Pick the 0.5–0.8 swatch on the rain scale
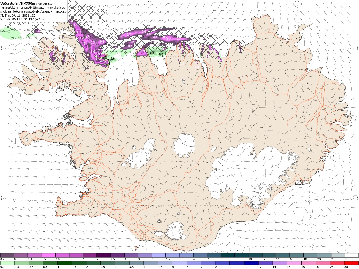This screenshot has width=359, height=269. pyautogui.click(x=36, y=263)
